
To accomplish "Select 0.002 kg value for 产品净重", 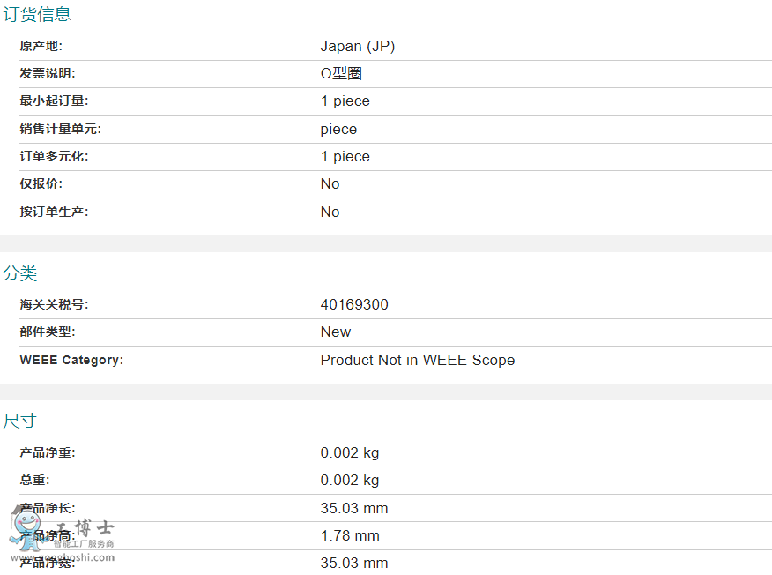I will point(350,452).
